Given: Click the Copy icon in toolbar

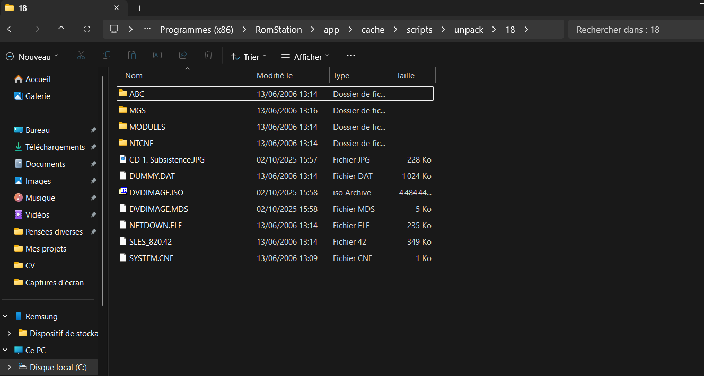Looking at the screenshot, I should point(107,56).
